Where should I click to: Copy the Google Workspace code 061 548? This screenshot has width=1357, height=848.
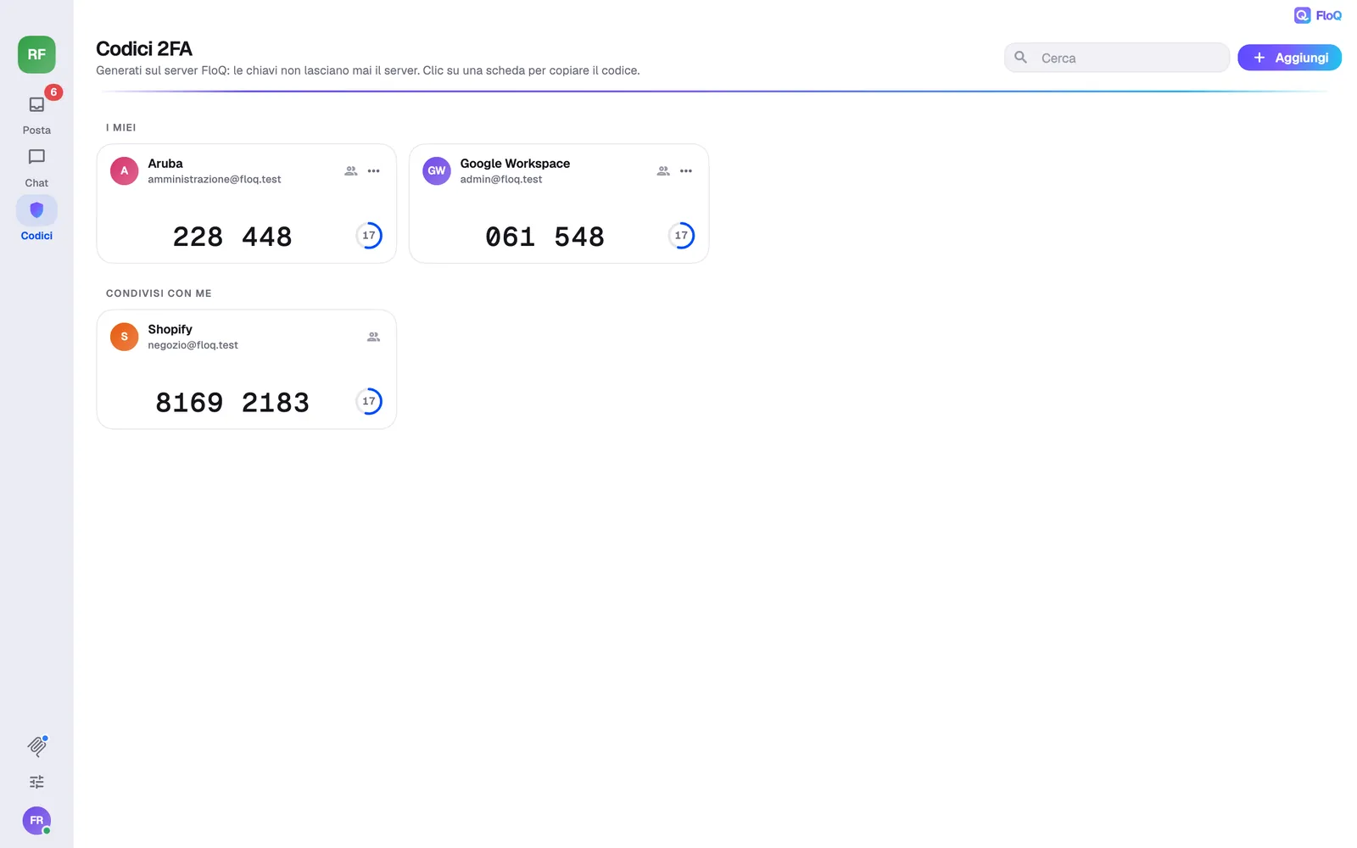click(544, 237)
